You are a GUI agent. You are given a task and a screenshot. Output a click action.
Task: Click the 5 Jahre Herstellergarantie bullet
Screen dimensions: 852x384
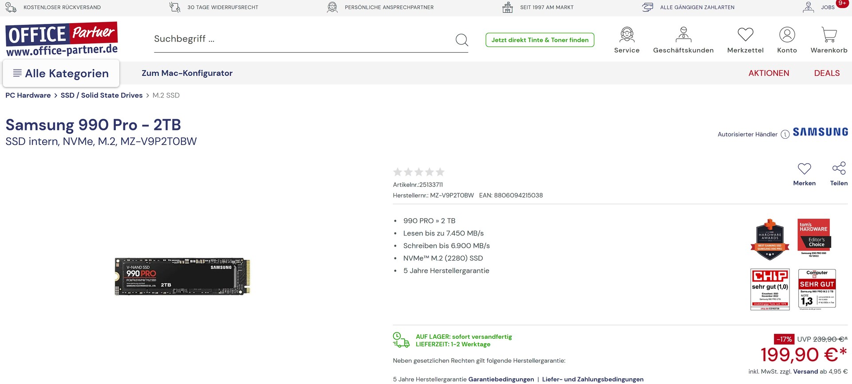click(446, 271)
